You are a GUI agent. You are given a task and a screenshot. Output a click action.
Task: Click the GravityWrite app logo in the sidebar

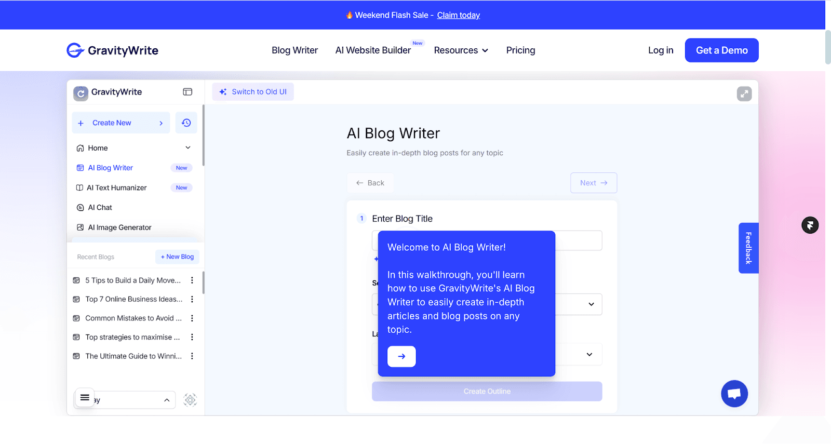pos(108,92)
